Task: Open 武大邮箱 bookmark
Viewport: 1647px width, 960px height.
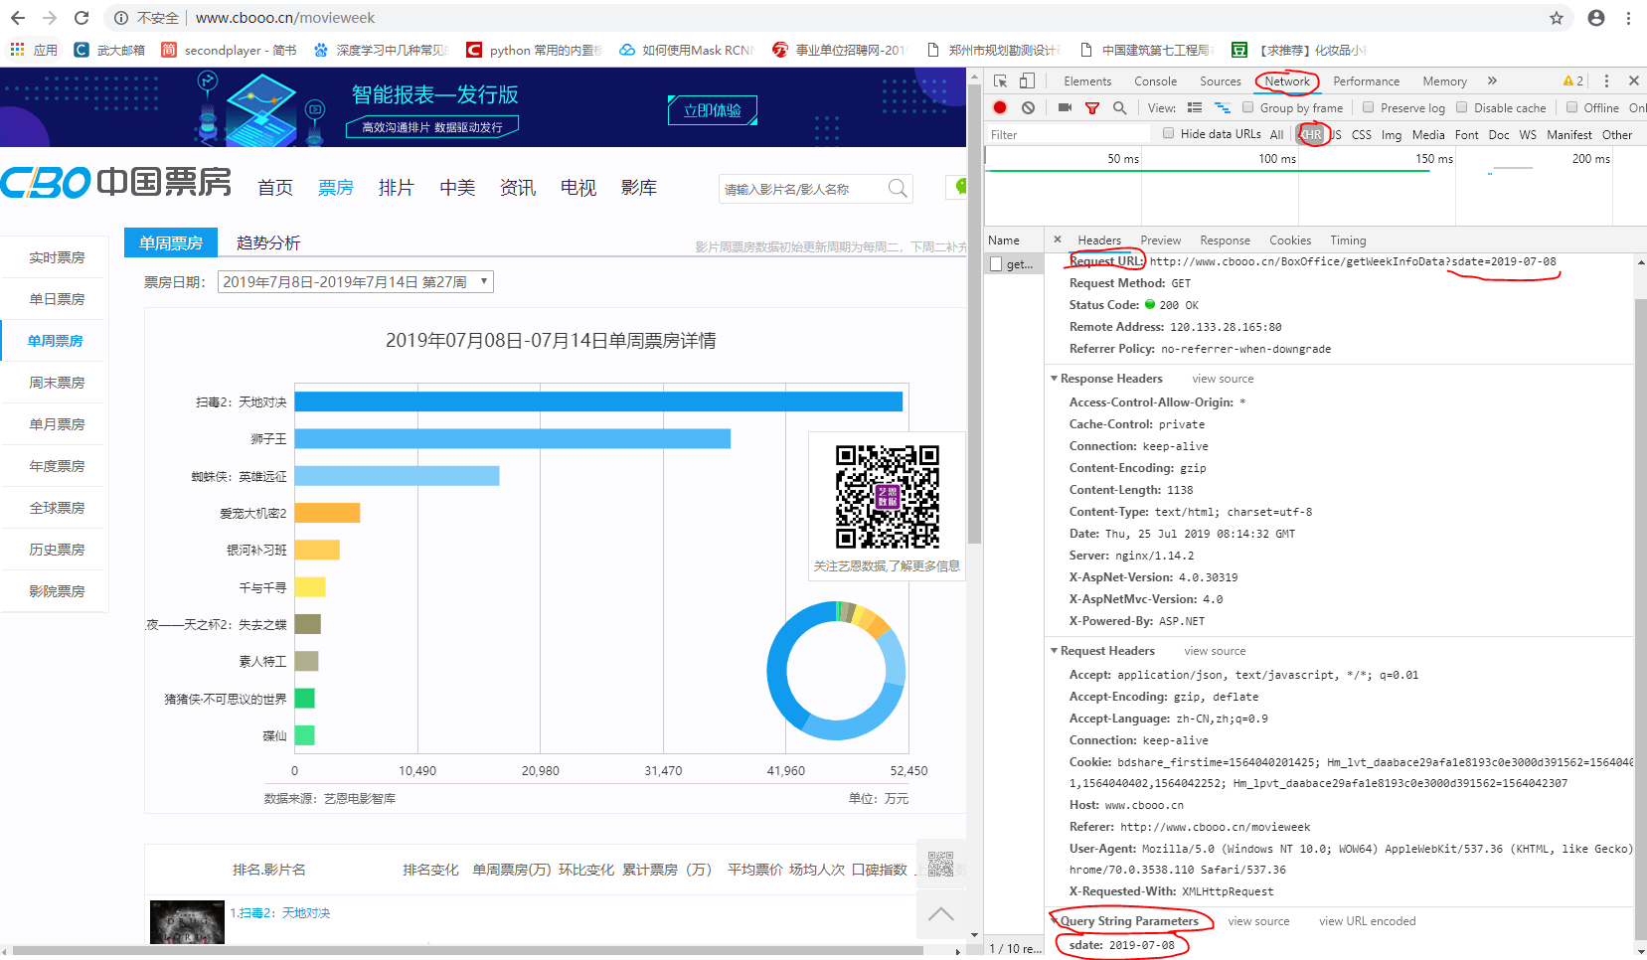Action: pos(109,50)
